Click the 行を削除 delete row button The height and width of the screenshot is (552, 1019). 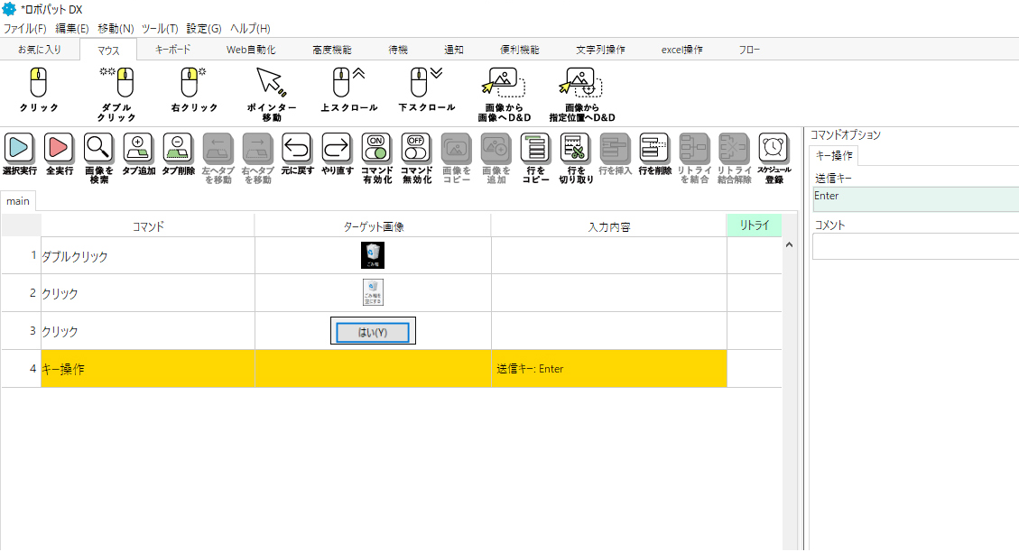(654, 147)
